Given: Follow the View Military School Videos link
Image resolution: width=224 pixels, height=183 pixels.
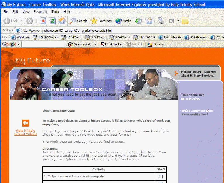Looking at the screenshot, I should [25, 132].
